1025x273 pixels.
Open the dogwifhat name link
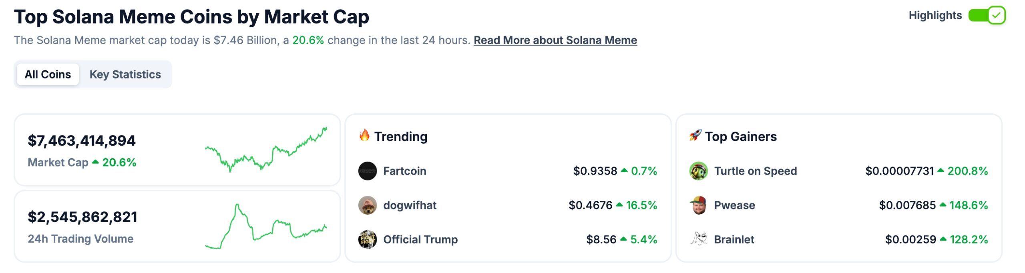point(410,205)
